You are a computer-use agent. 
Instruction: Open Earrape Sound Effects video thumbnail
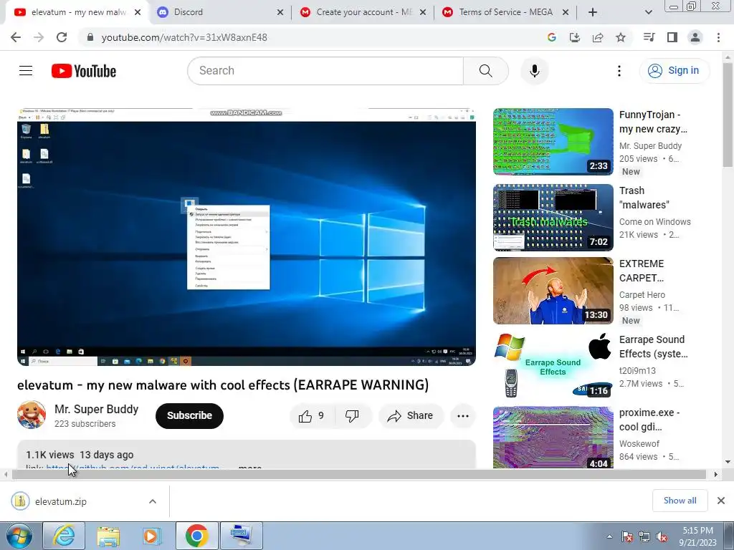coord(553,365)
